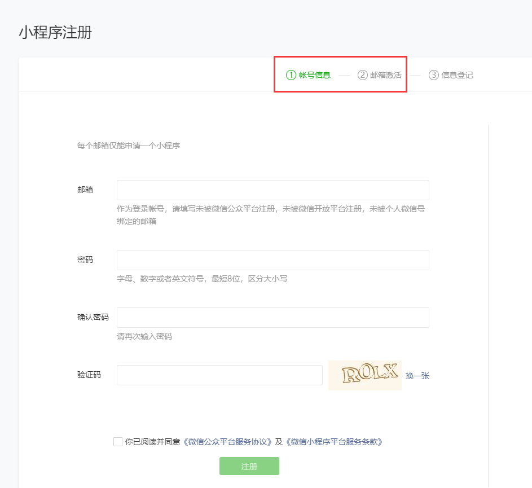Viewport: 532px width, 488px height.
Task: Click the green 注册 button
Action: (249, 466)
